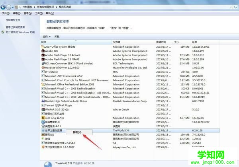Select the 爱普生打印机软件 icon
Screen dimensions: 239x167
tap(43, 114)
